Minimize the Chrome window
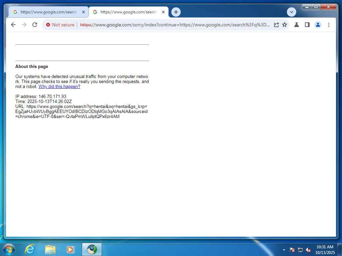Viewport: 342px width, 256px height. click(307, 7)
